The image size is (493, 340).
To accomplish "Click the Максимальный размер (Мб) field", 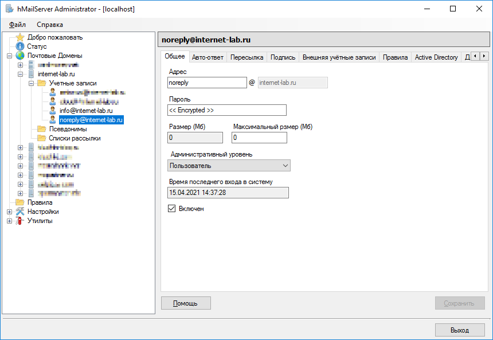I will pos(259,138).
